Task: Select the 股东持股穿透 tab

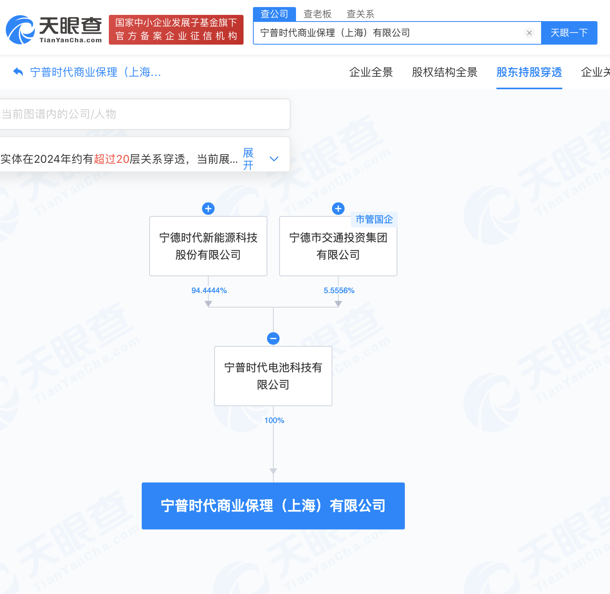Action: 529,72
